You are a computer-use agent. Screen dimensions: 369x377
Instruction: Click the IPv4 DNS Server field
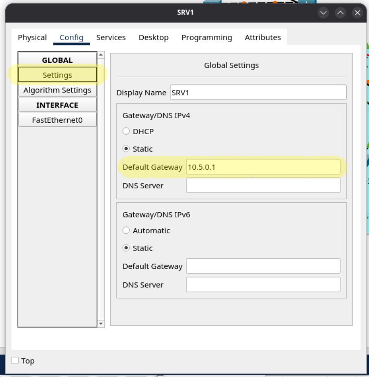263,185
